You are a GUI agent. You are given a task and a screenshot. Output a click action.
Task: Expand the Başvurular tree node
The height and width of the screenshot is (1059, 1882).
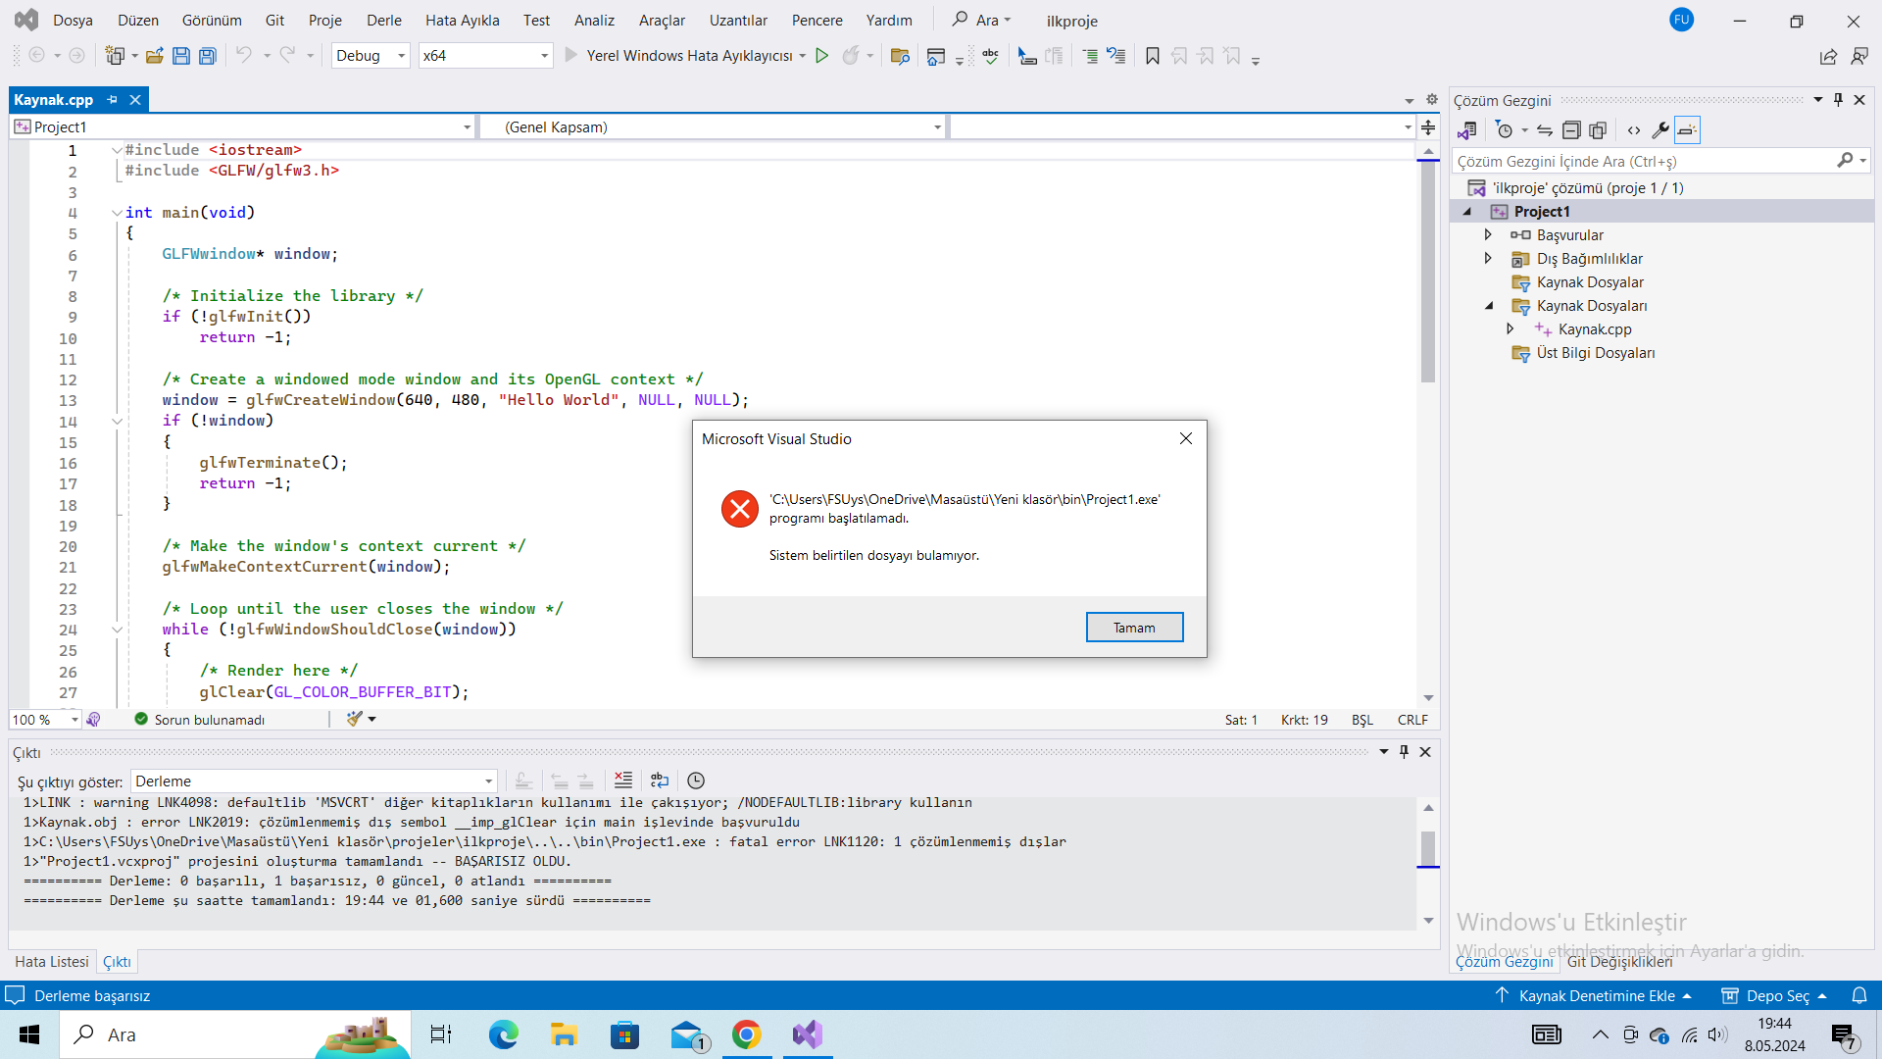(x=1488, y=235)
